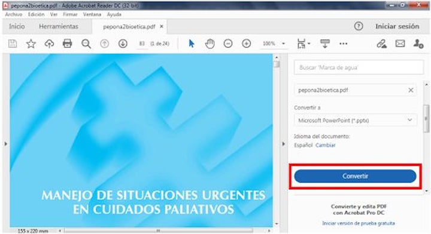431x234 pixels.
Task: Click scroll down arrow of document view
Action: pos(277,224)
